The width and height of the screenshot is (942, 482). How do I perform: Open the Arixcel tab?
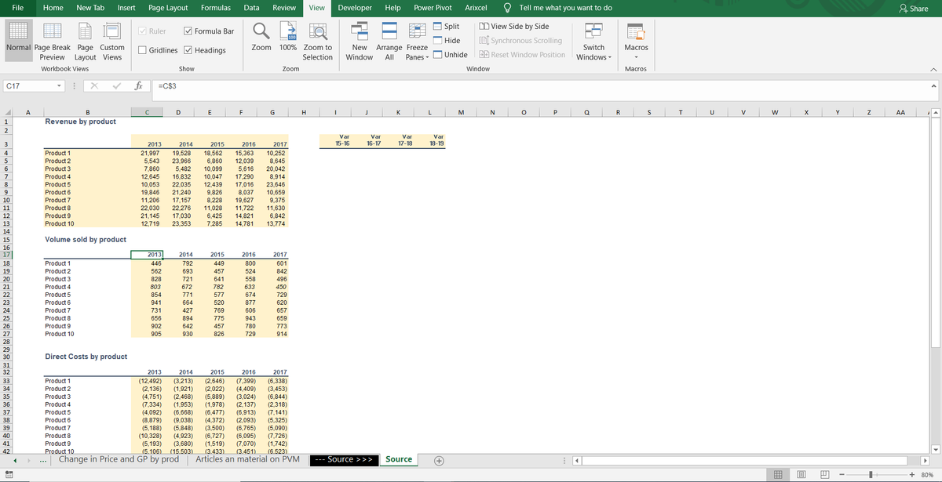(x=476, y=7)
